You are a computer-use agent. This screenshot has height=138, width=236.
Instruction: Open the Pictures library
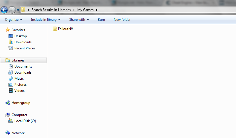(x=20, y=85)
